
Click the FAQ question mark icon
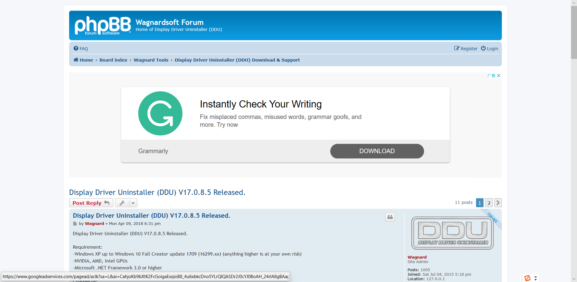click(x=76, y=48)
